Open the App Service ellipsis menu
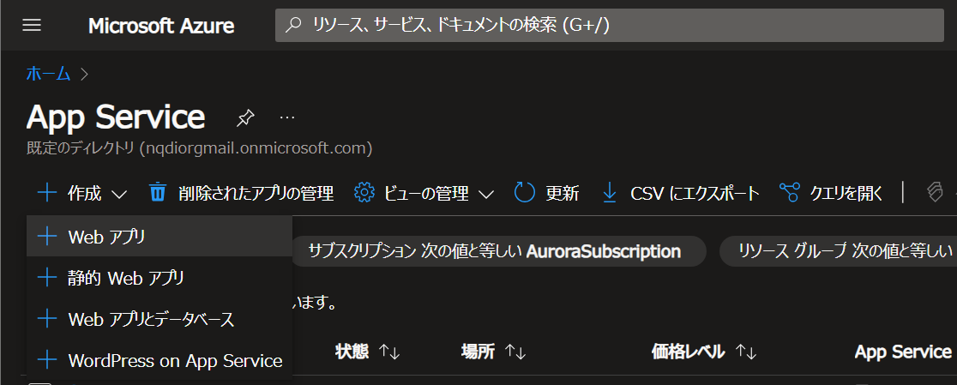Screen dimensions: 957x385 tap(287, 117)
